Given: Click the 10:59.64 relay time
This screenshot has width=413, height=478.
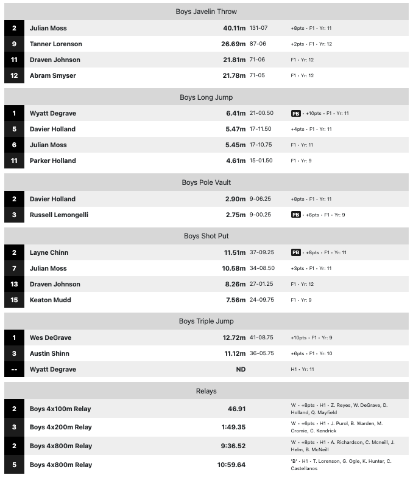Looking at the screenshot, I should pos(231,465).
